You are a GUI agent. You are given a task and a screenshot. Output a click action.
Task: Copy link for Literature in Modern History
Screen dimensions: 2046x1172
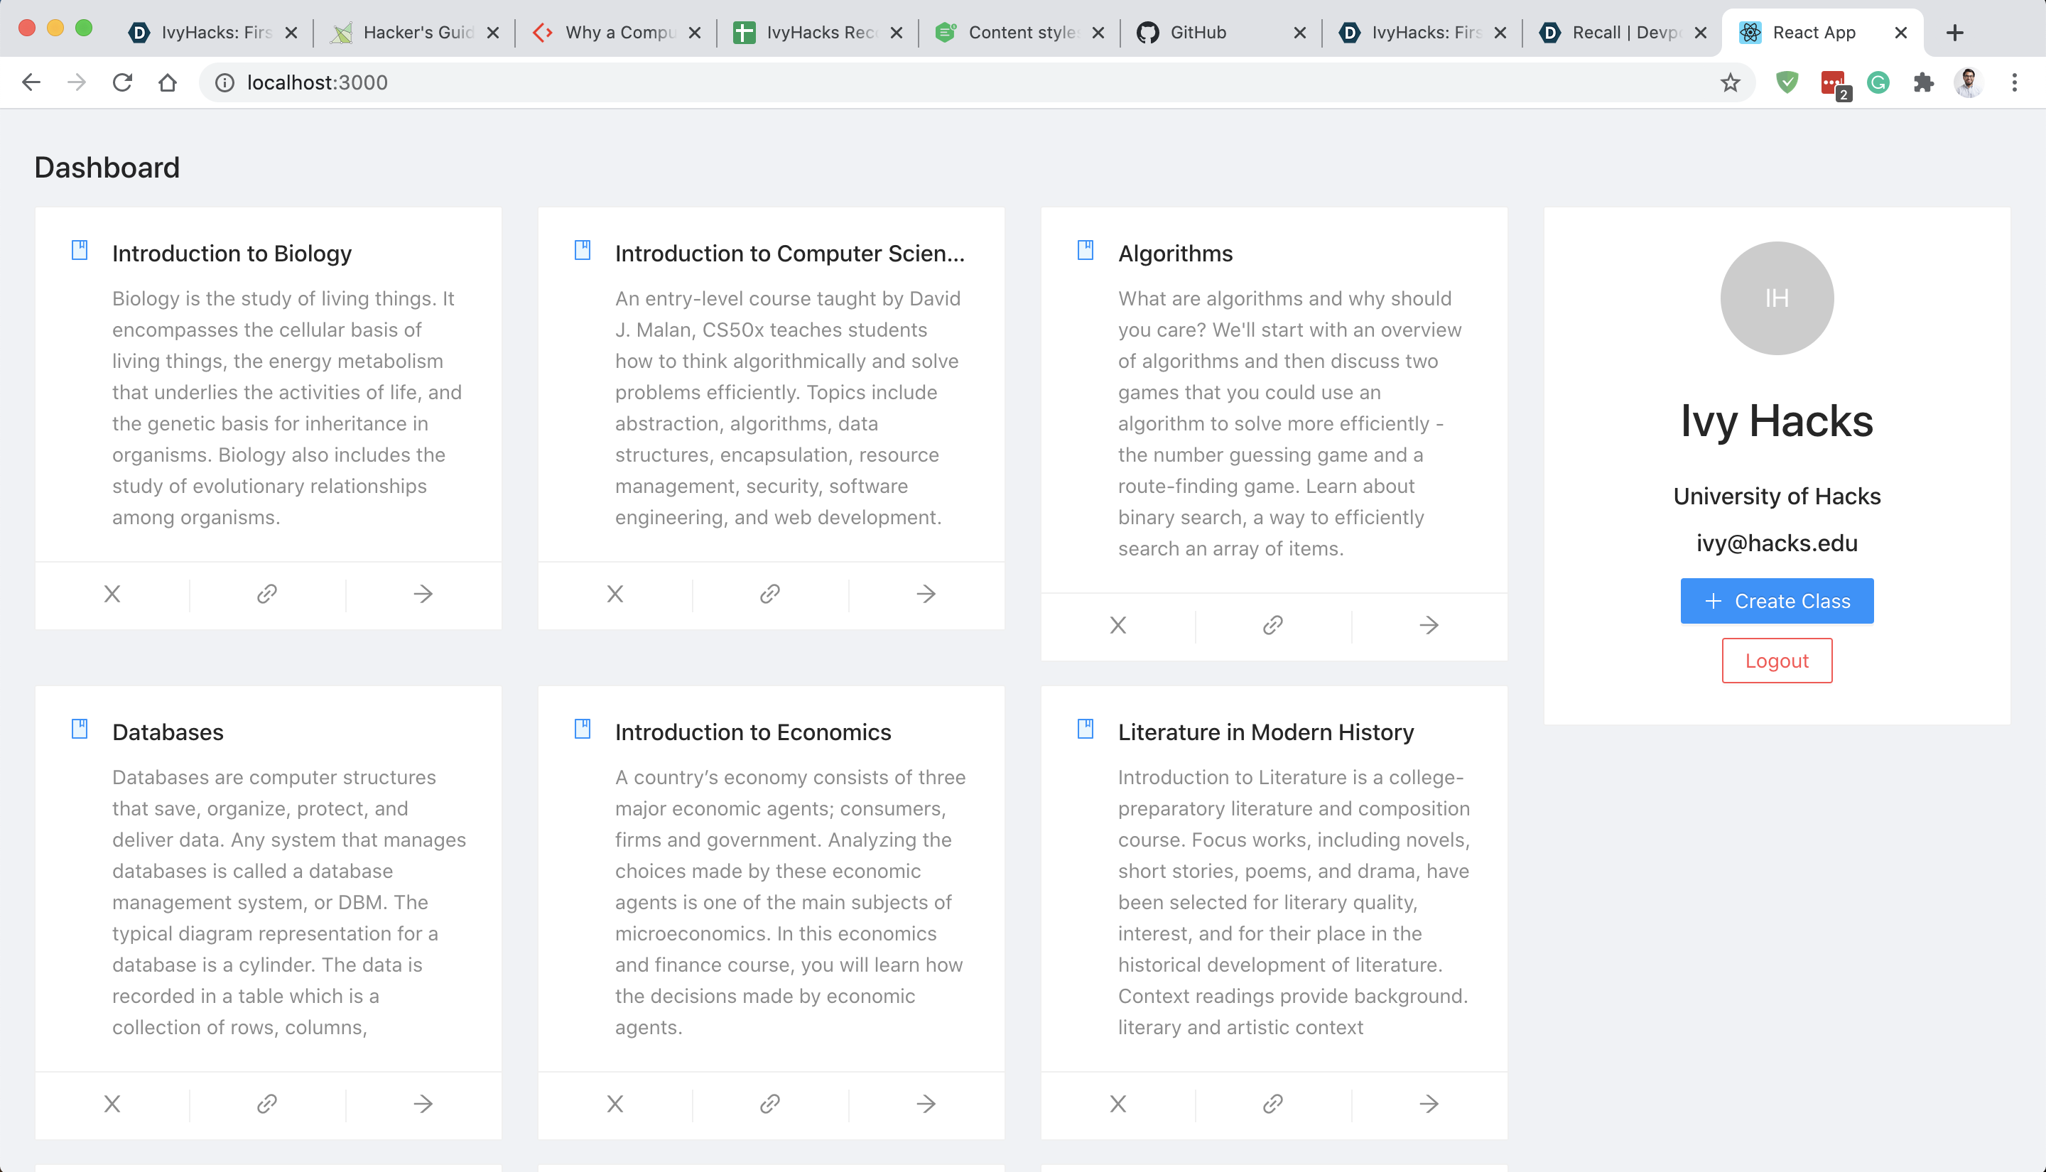point(1272,1104)
